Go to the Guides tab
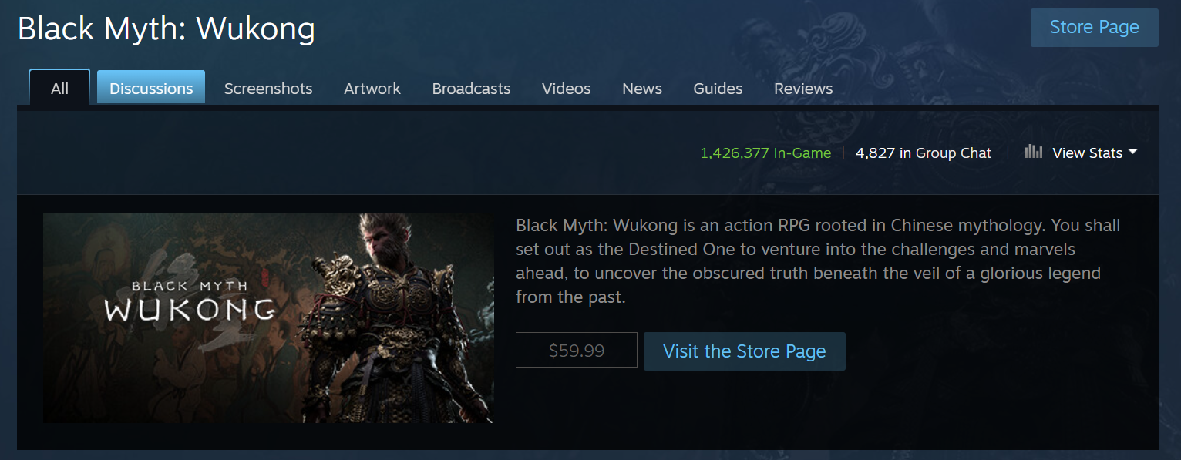Viewport: 1181px width, 460px height. pyautogui.click(x=718, y=89)
